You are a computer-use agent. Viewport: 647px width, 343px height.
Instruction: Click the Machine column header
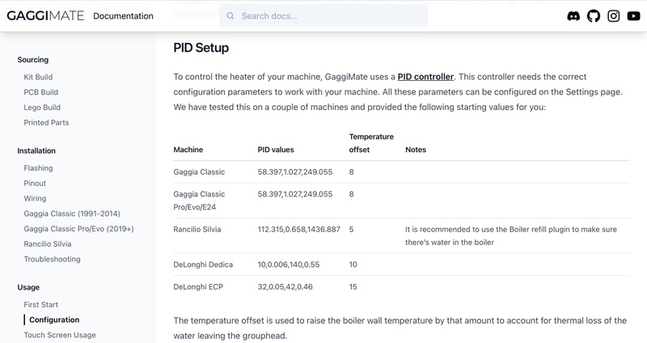[x=188, y=150]
